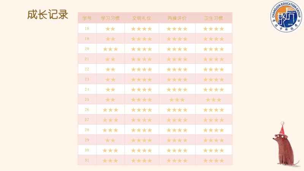Screen dimensions: 304x171
Task: Click the 卫生习惯 stars for student 25
Action: click(214, 100)
